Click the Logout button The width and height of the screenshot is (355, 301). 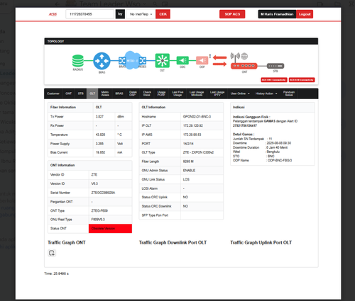tap(305, 14)
